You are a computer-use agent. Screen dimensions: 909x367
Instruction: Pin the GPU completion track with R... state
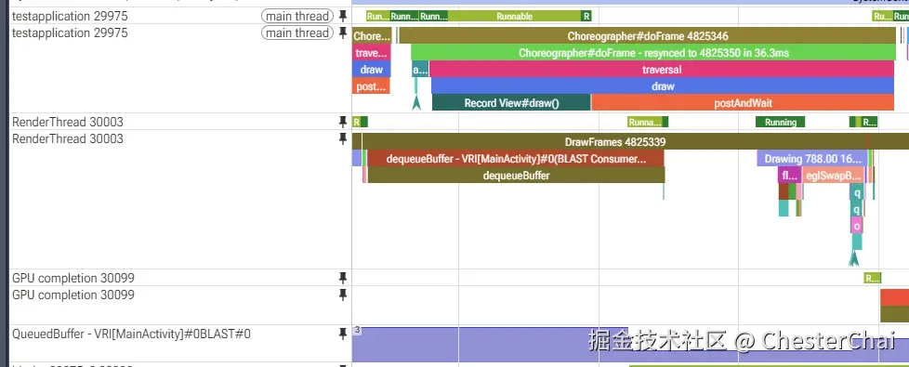tap(343, 278)
